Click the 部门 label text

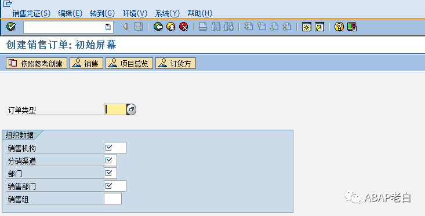(x=14, y=174)
